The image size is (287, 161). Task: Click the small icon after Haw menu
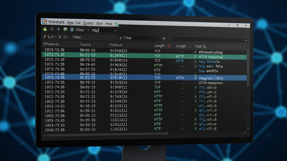pos(117,24)
